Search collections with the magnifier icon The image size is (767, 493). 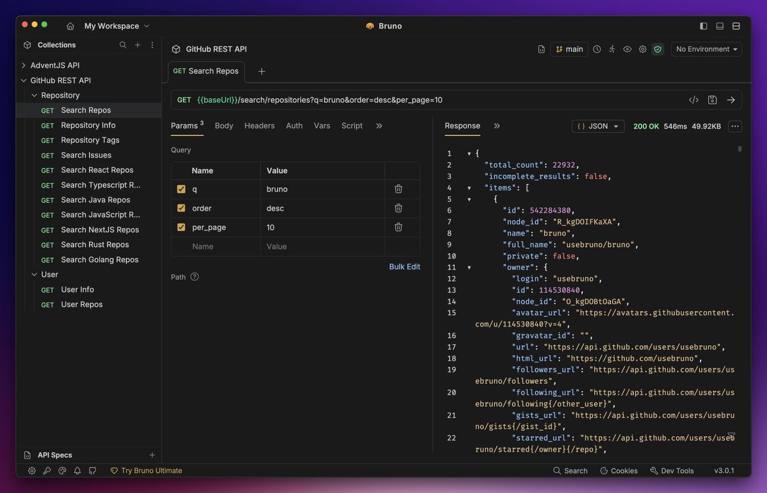tap(123, 45)
